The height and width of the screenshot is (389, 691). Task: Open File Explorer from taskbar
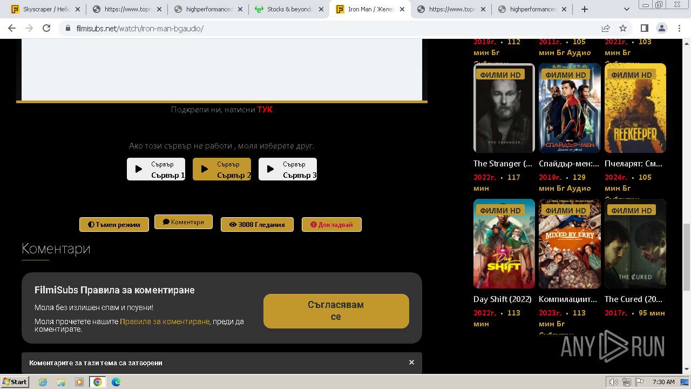[x=61, y=382]
